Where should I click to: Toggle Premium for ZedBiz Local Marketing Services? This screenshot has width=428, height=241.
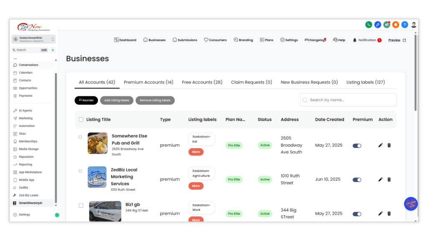click(x=357, y=179)
